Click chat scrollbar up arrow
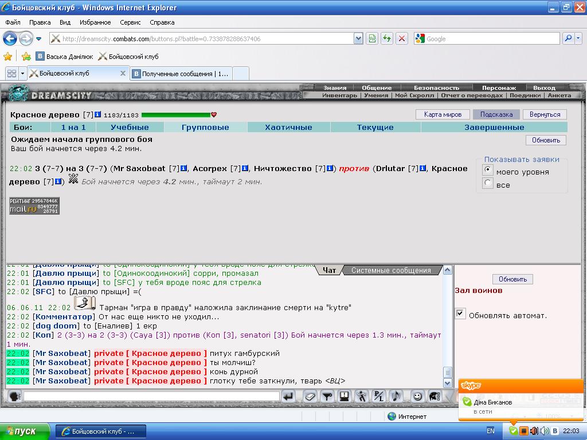This screenshot has height=440, width=587. pyautogui.click(x=447, y=269)
